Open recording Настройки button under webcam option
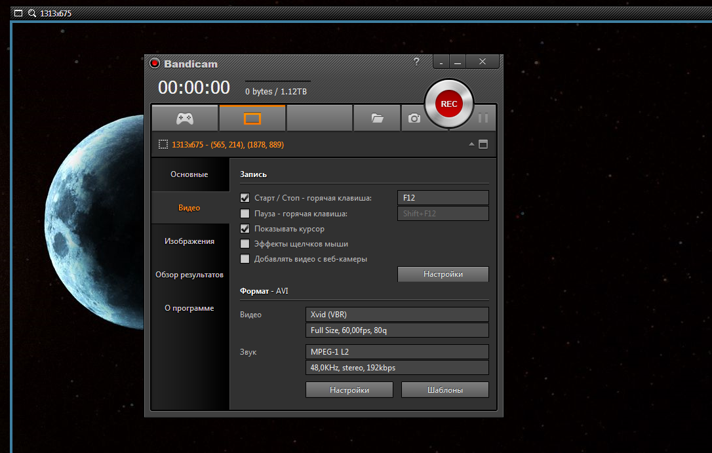712x453 pixels. (x=443, y=274)
